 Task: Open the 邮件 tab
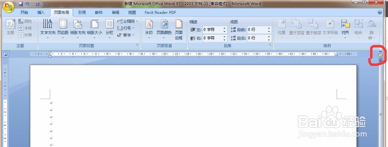tap(99, 12)
